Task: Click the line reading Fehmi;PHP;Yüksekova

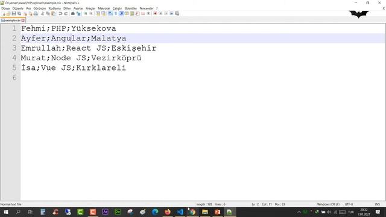Action: (x=68, y=28)
